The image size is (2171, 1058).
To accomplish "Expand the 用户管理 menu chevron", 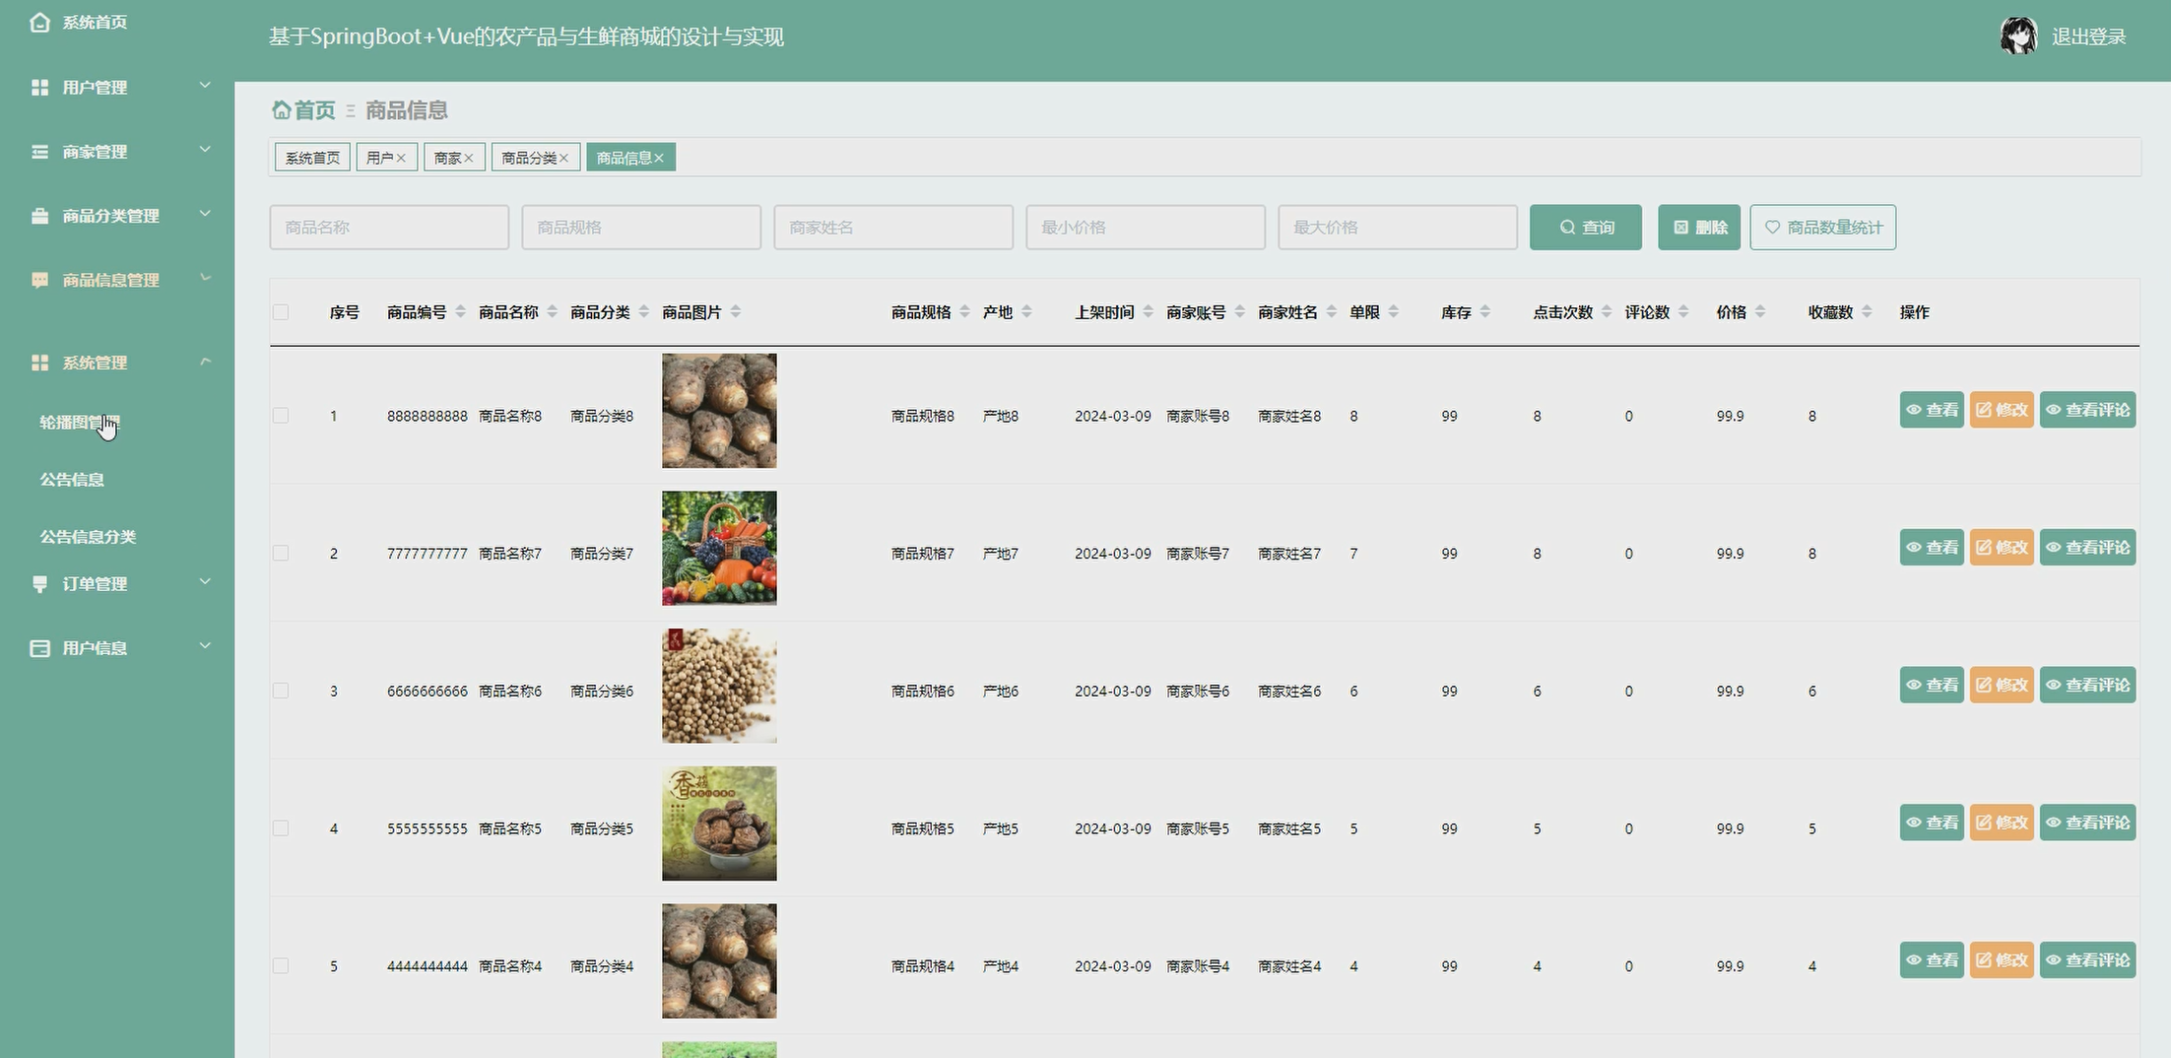I will pos(205,86).
